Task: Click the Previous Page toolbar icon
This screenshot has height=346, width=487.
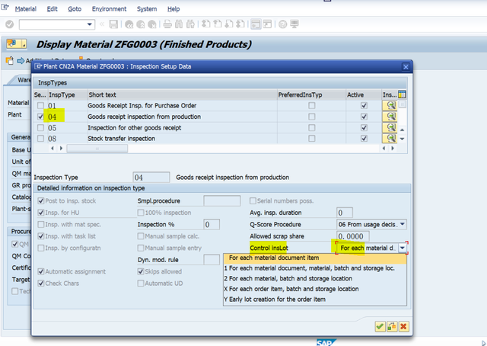Action: (x=218, y=24)
